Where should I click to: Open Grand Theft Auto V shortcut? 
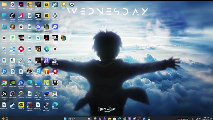click(x=38, y=95)
